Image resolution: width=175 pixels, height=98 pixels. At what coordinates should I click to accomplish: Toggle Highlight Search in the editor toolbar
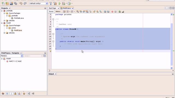click(87, 11)
